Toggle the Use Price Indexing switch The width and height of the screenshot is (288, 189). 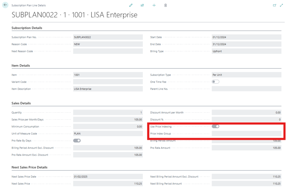(x=215, y=126)
